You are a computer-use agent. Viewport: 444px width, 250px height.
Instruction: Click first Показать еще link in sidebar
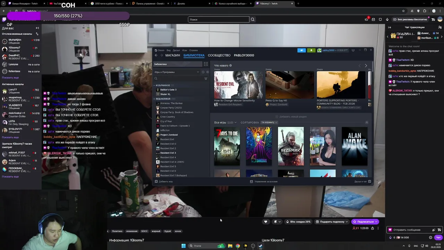(10, 77)
